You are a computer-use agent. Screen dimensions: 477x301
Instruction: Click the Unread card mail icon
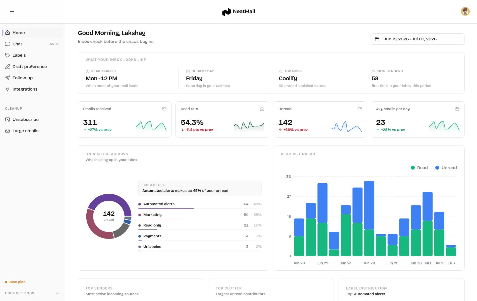tap(360, 109)
